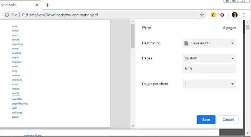The height and width of the screenshot is (137, 251).
Task: Click the path link
Action: click(15, 108)
